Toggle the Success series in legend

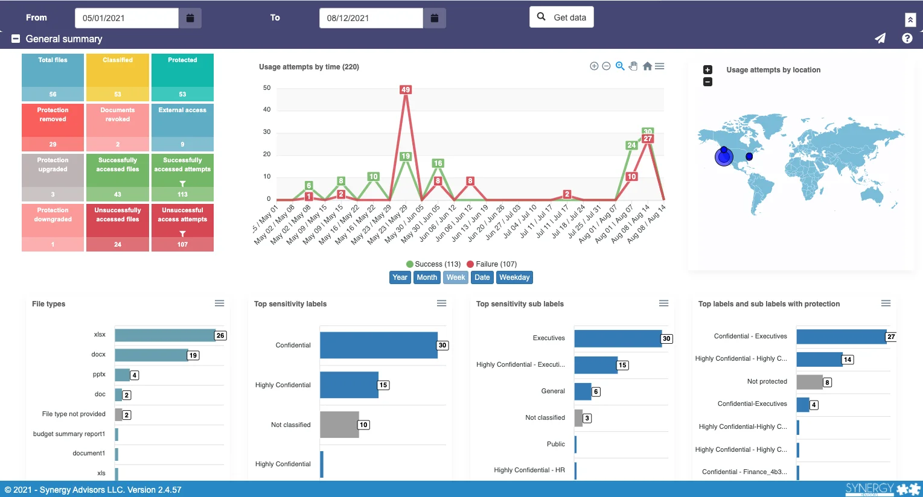pos(433,264)
